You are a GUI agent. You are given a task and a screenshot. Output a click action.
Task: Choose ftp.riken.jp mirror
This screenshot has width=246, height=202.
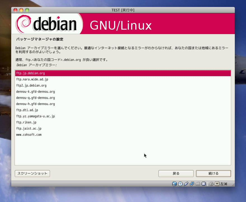[123, 122]
